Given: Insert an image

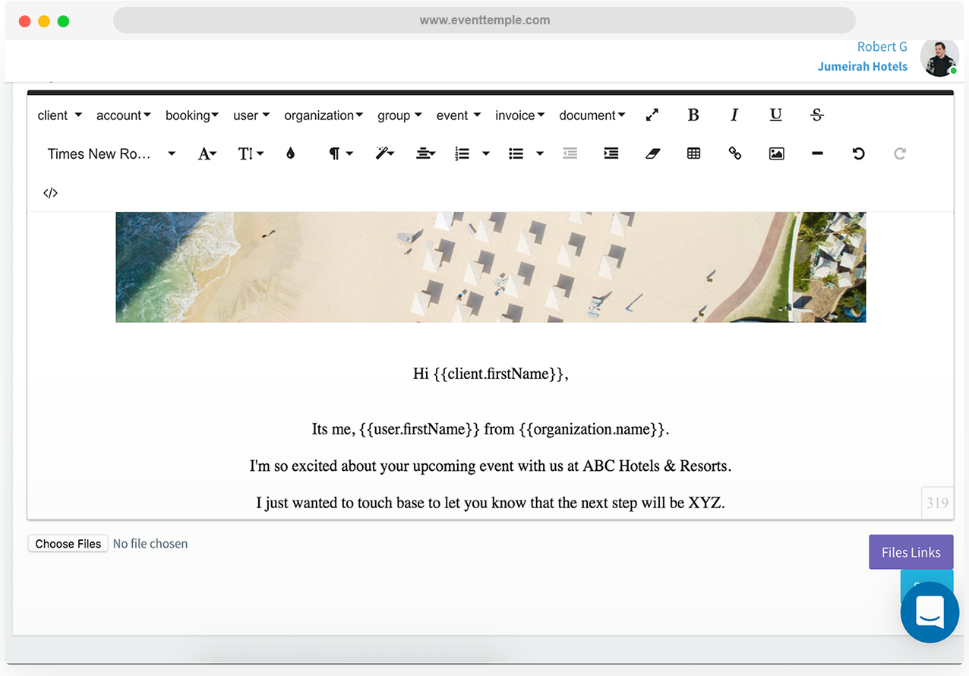Looking at the screenshot, I should pyautogui.click(x=776, y=153).
